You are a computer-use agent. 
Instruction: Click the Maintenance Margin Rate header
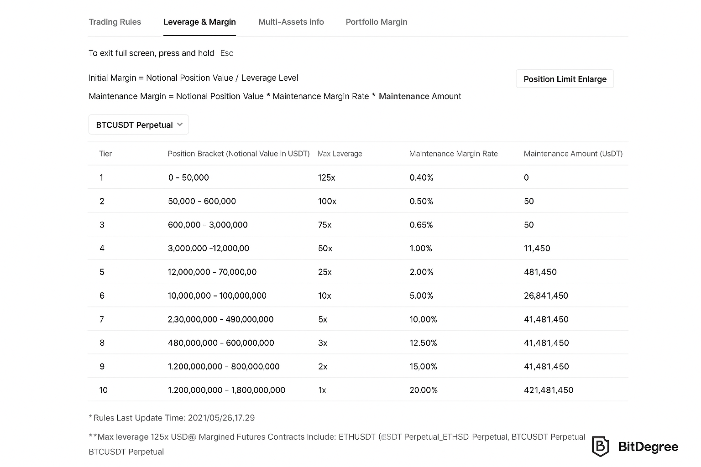453,154
